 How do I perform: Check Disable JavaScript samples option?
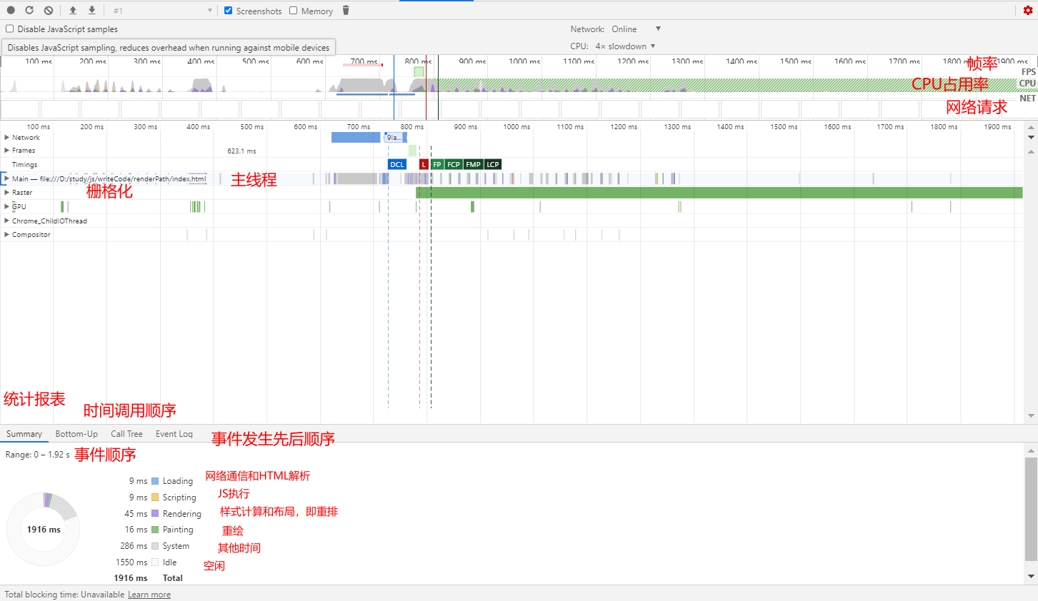click(10, 29)
